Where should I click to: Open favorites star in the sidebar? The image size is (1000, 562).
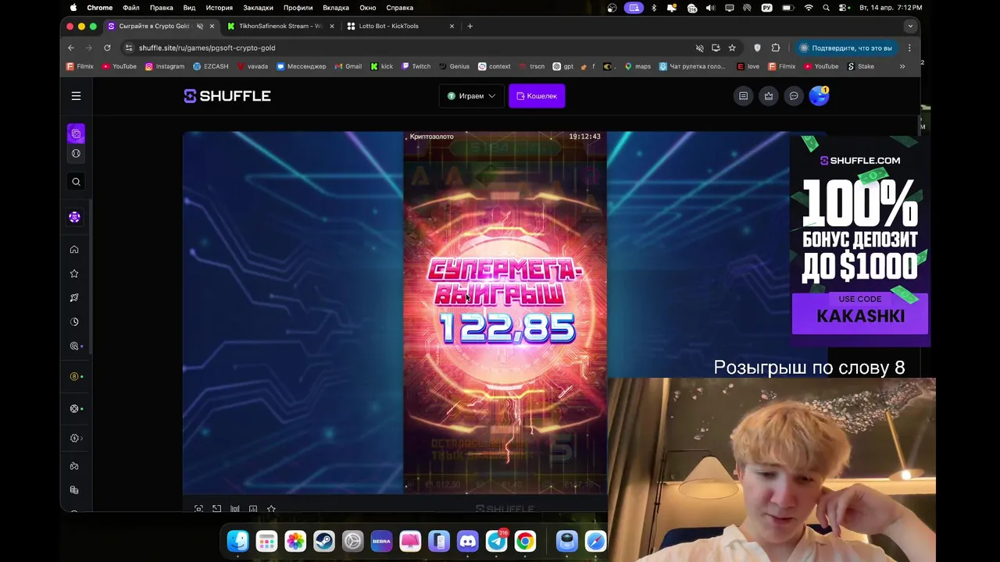(74, 274)
